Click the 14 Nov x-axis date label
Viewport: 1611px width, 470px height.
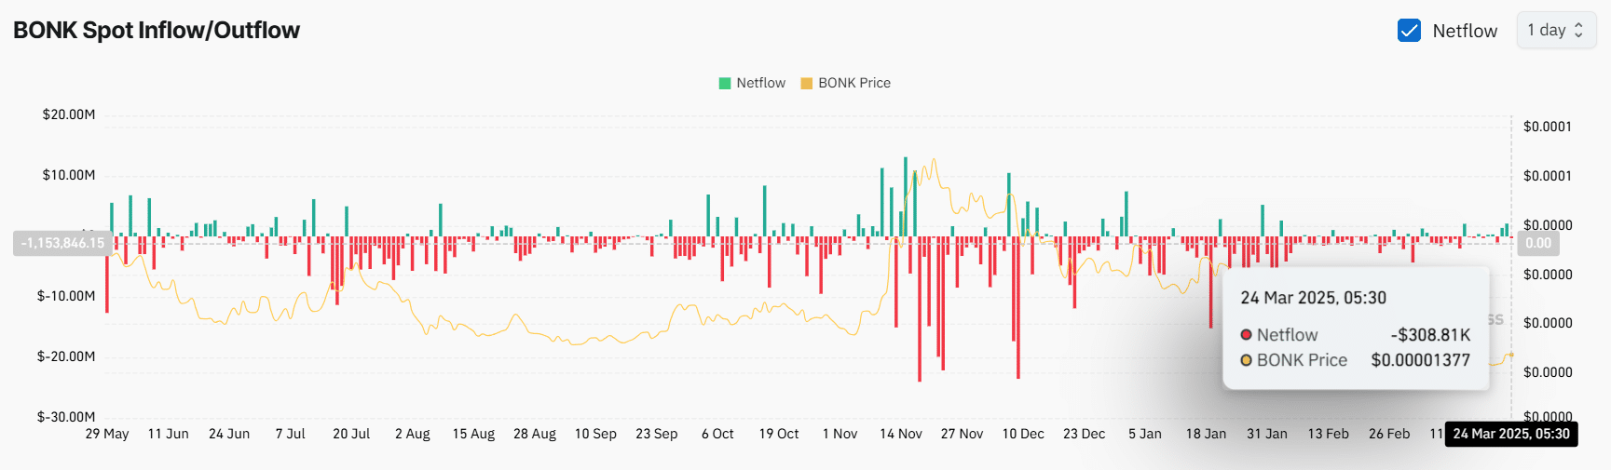pyautogui.click(x=900, y=434)
